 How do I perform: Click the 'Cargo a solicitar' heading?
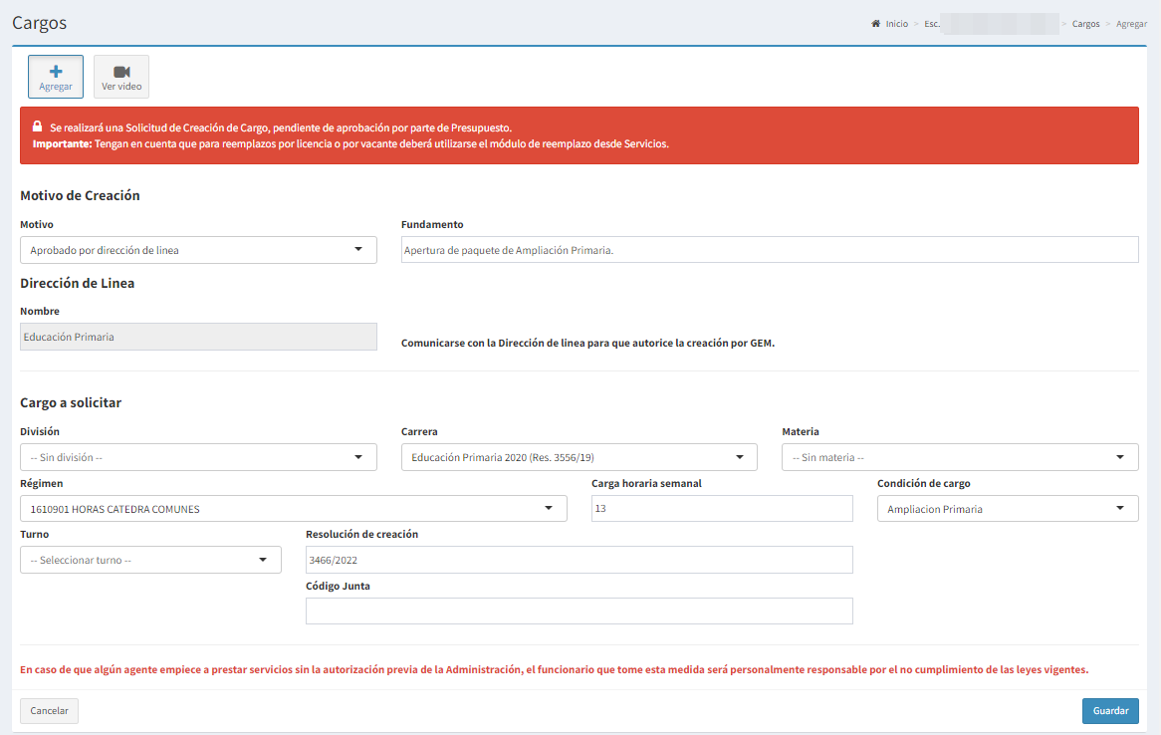[71, 403]
